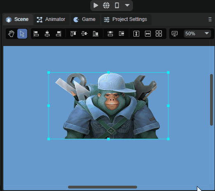Distribute objects horizontally with equal spacing
215x191 pixels.
(x=122, y=34)
